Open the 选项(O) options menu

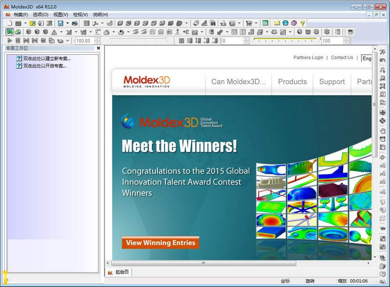point(40,15)
